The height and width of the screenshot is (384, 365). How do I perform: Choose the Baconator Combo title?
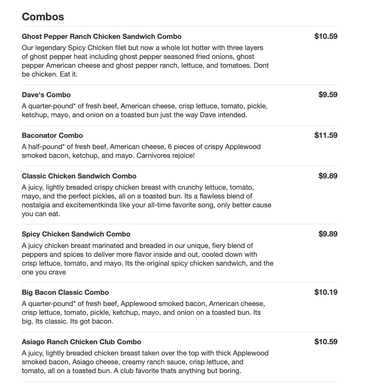point(52,135)
